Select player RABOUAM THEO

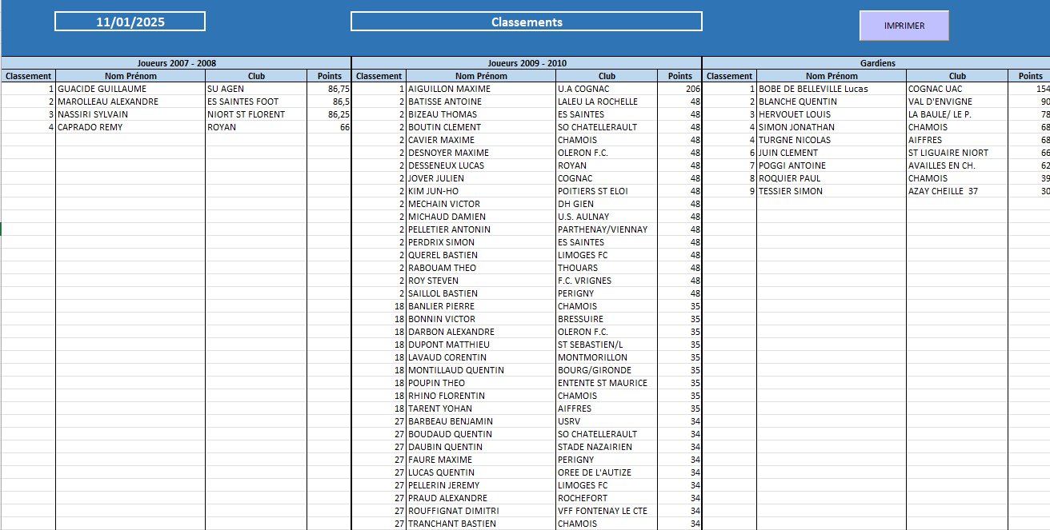[x=481, y=268]
